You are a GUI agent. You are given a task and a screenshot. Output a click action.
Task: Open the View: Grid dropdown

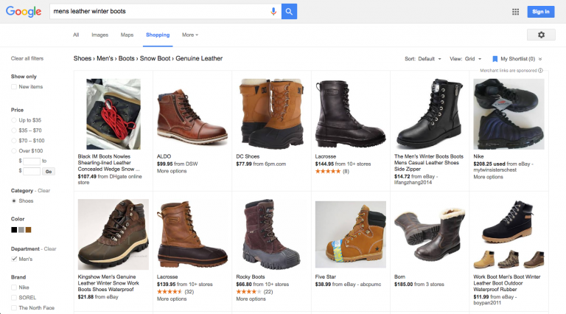point(467,58)
